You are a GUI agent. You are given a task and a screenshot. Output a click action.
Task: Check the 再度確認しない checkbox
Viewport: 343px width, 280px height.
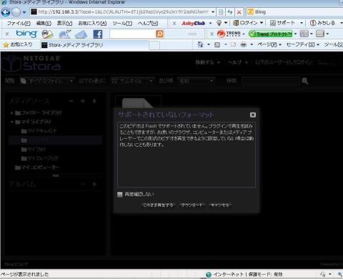120,194
